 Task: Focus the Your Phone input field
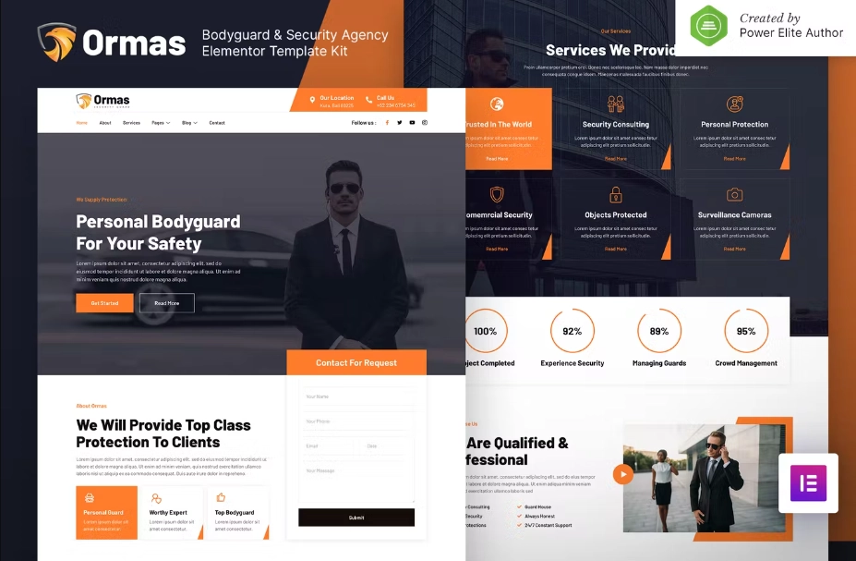(x=356, y=421)
